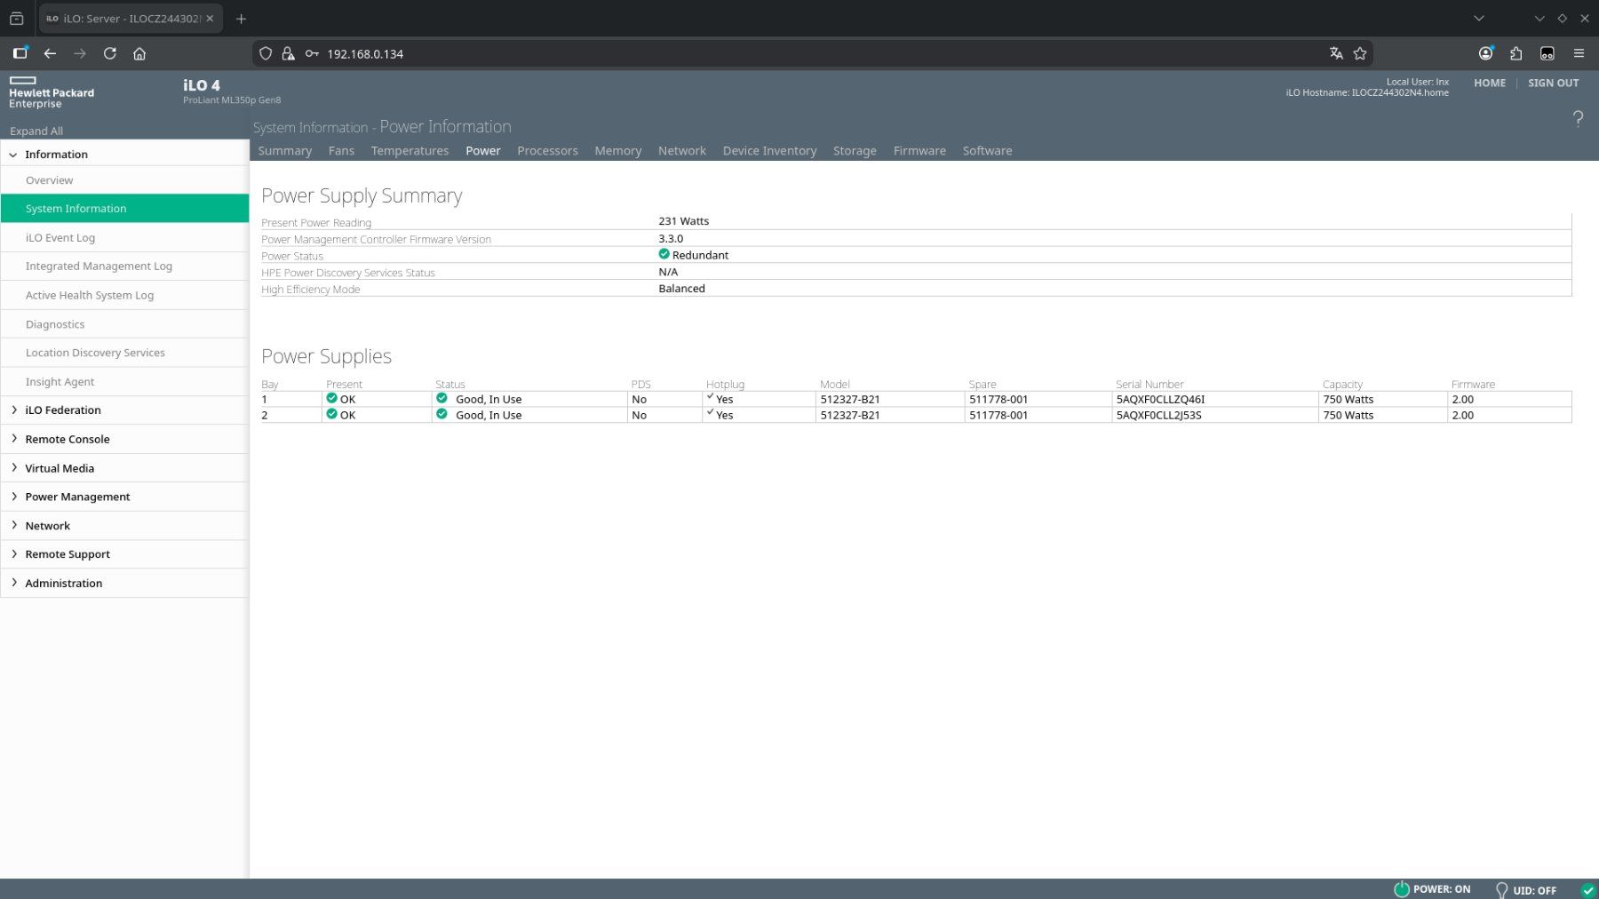Open Overview in the sidebar
The width and height of the screenshot is (1599, 899).
click(x=124, y=180)
